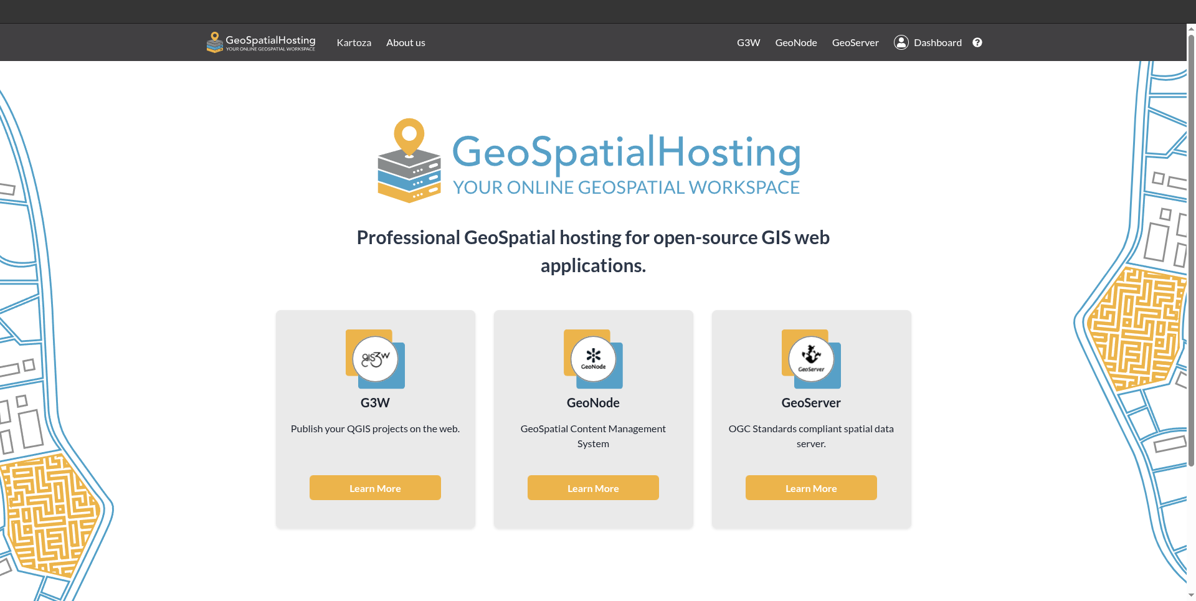This screenshot has width=1196, height=601.
Task: Select the GeoNode card title
Action: pos(593,403)
